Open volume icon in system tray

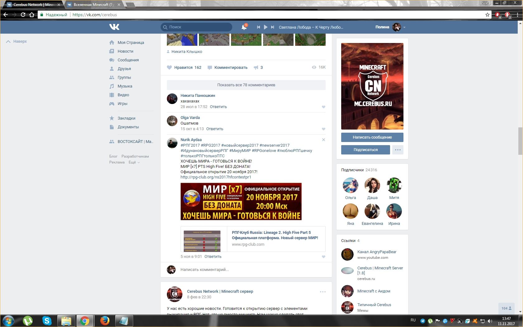[490, 321]
